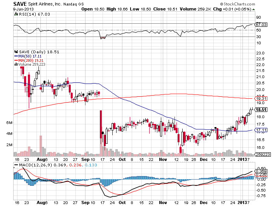
Task: Click the Dec marker on the price chart date axis
Action: 204,159
